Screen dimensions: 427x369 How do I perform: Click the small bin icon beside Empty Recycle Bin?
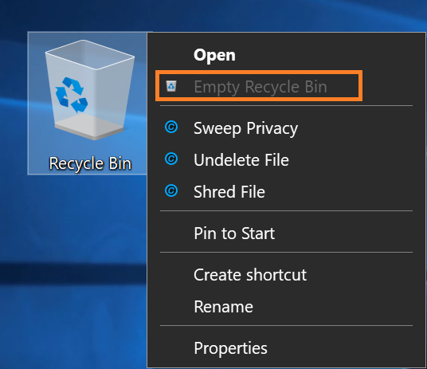pyautogui.click(x=171, y=86)
